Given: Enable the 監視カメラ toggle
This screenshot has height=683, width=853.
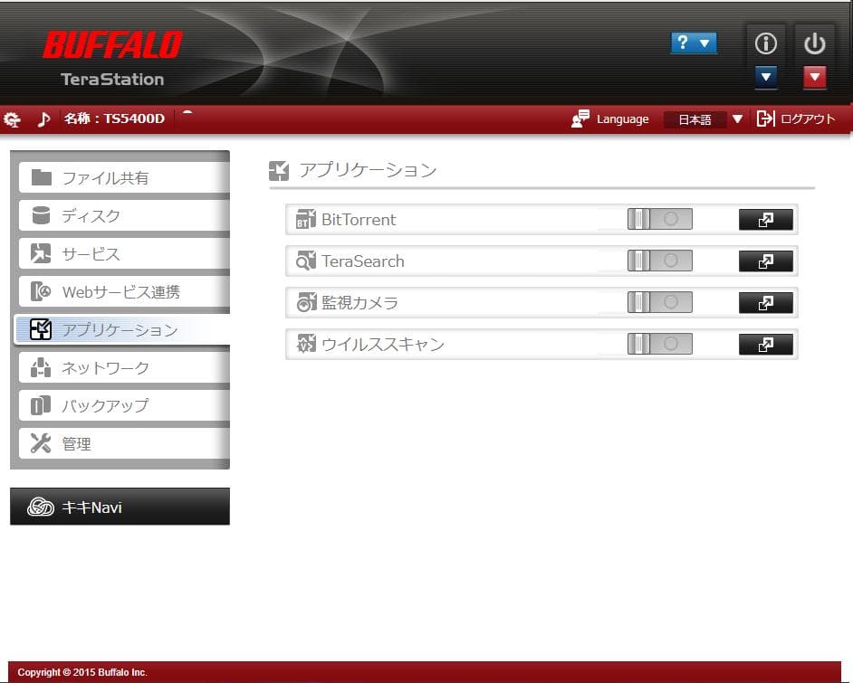Looking at the screenshot, I should pos(659,302).
